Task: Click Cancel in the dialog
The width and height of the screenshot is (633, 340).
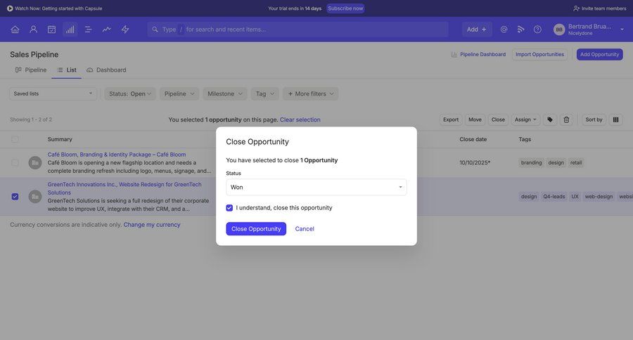Action: coord(305,229)
